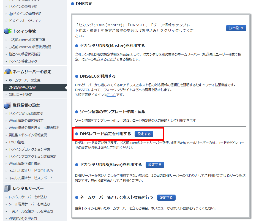Screen dimensions: 256x221
Task: Go to DSレコード設定
Action: point(20,95)
